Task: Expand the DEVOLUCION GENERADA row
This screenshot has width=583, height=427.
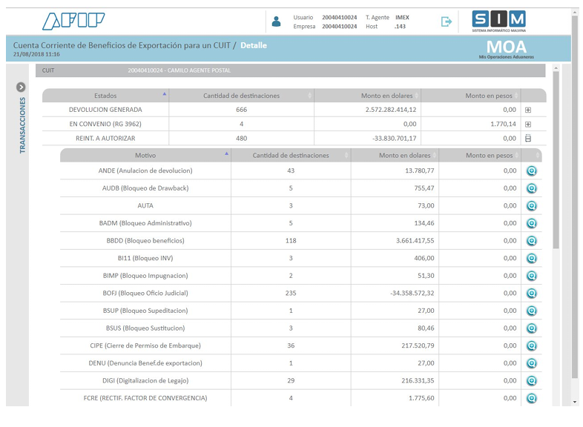Action: 528,110
